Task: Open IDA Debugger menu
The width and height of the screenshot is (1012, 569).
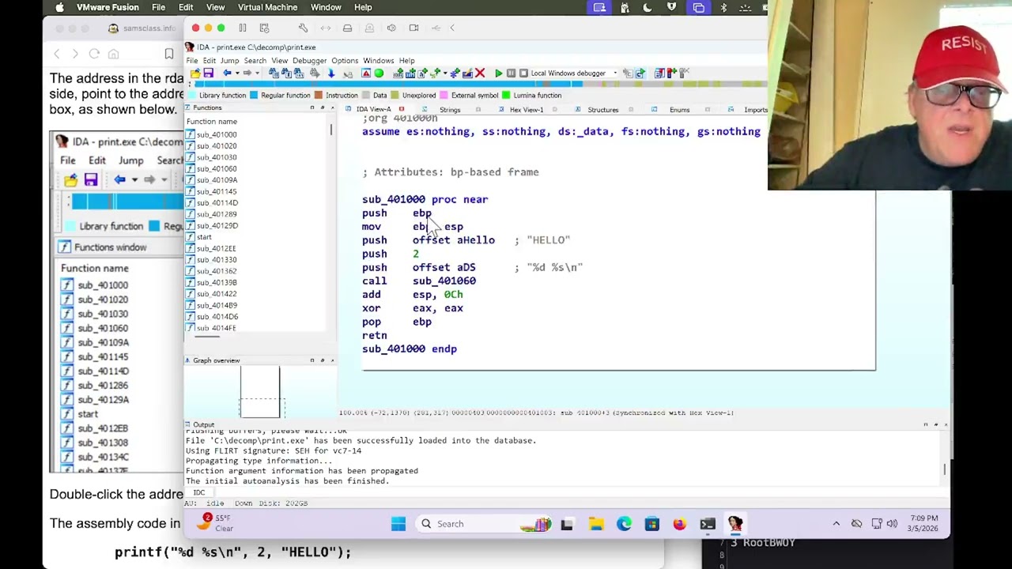Action: 309,61
